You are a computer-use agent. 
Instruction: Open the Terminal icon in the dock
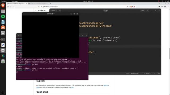point(3,40)
